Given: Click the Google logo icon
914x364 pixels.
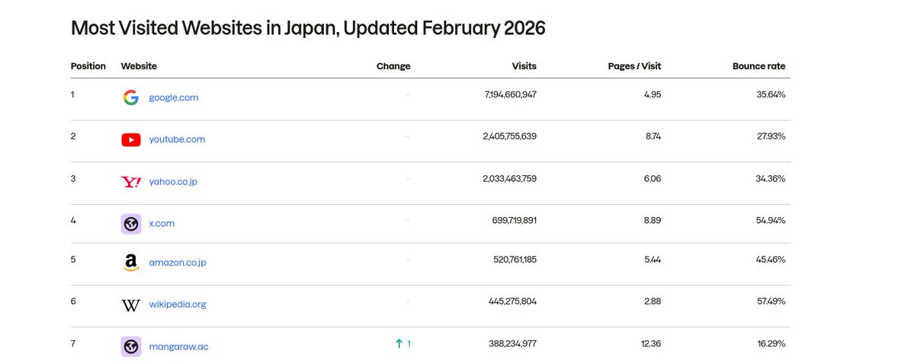Looking at the screenshot, I should (131, 97).
